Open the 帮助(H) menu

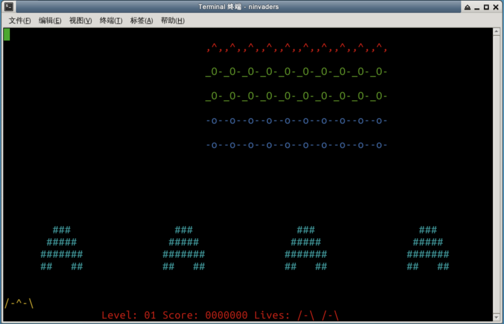(x=172, y=21)
